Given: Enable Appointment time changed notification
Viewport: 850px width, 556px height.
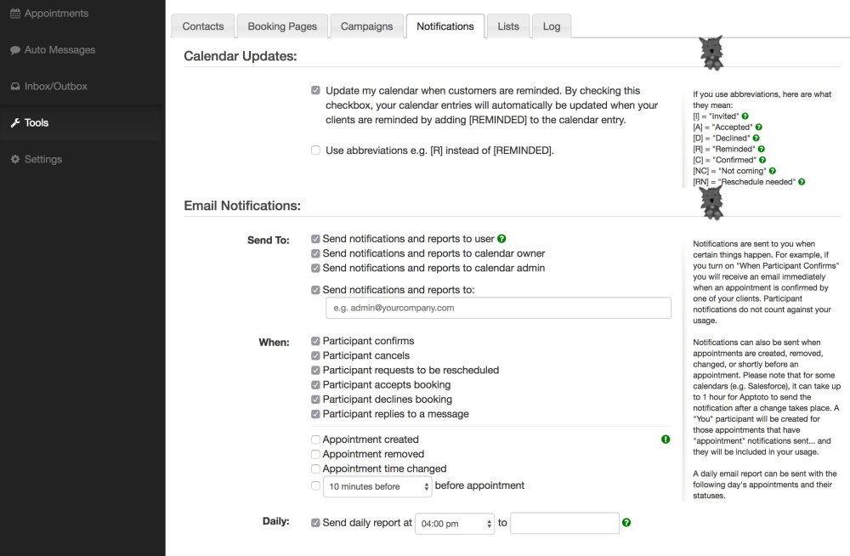Looking at the screenshot, I should pos(315,468).
